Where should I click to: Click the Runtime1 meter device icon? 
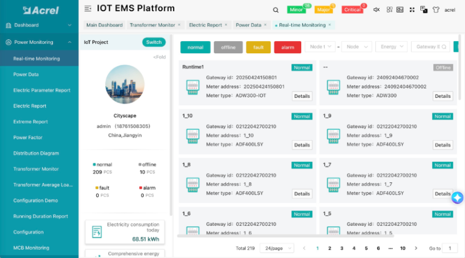tap(193, 87)
